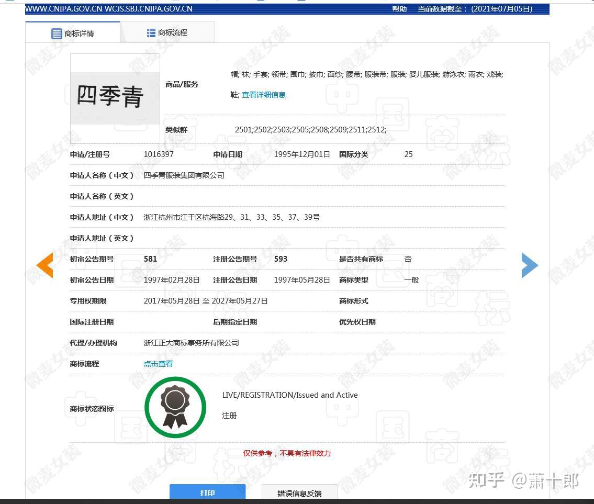Select applicant name 四季青服装集团有限公司
Viewport: 594px width, 504px height.
[x=184, y=175]
